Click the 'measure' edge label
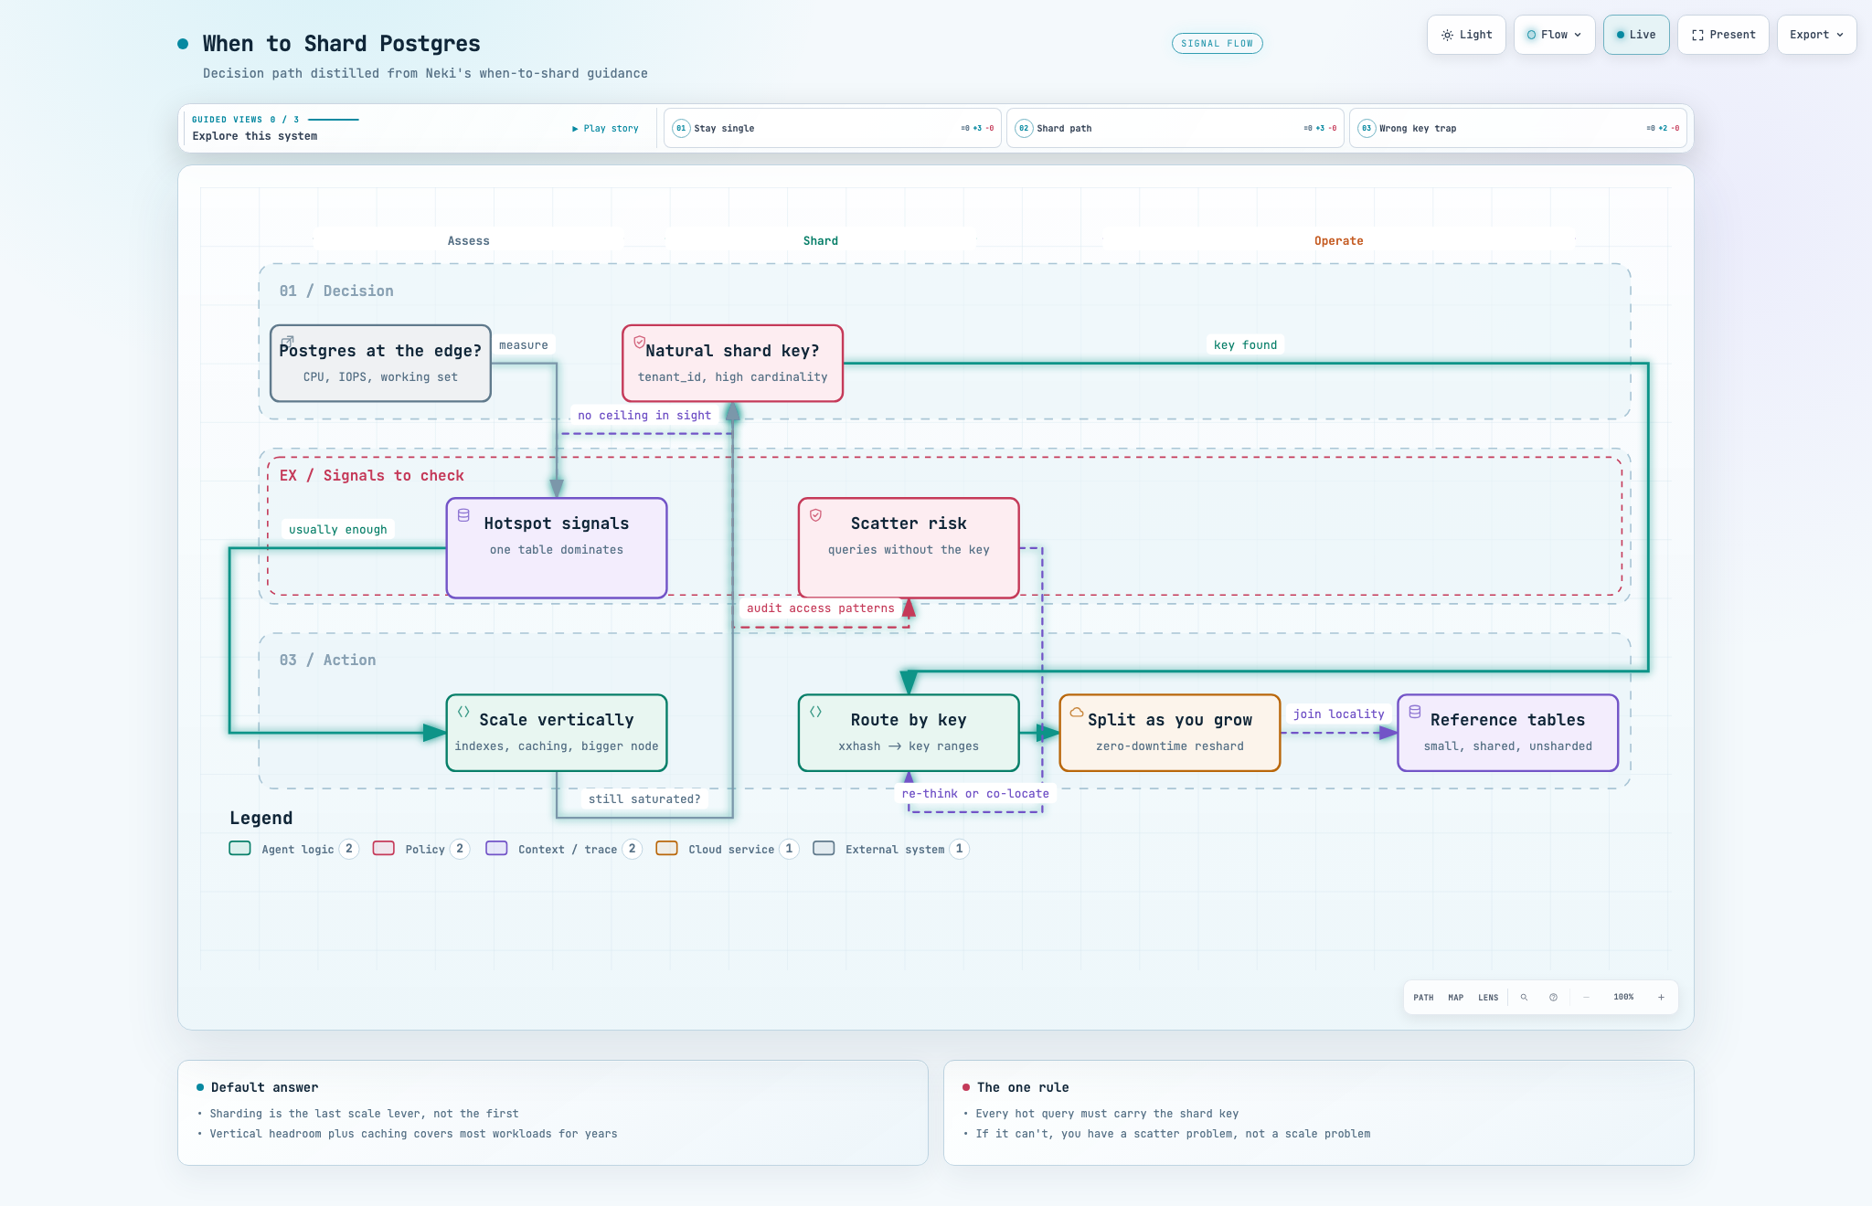Screen dimensions: 1872x1206 (x=524, y=344)
